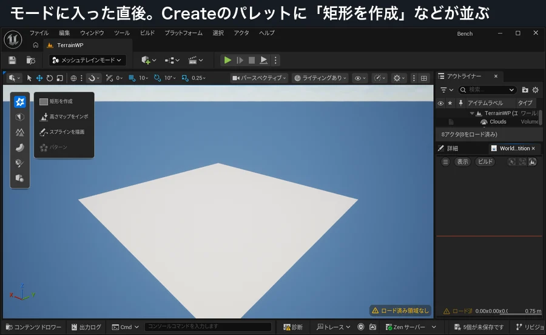Screen dimensions: 546x335
Task: Open the ウィンドウ menu
Action: coord(92,33)
